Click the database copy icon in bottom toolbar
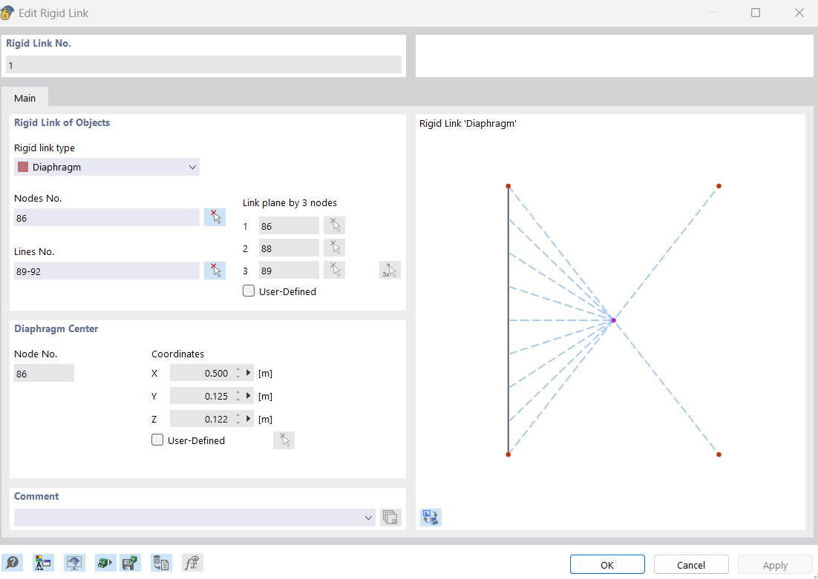The height and width of the screenshot is (579, 818). pyautogui.click(x=161, y=563)
